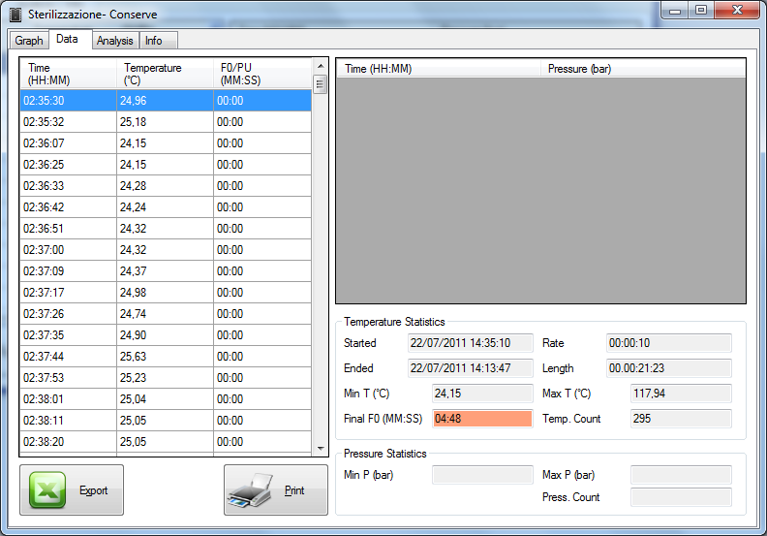This screenshot has width=767, height=536.
Task: Click the Temperature (°C) column header
Action: pyautogui.click(x=165, y=74)
